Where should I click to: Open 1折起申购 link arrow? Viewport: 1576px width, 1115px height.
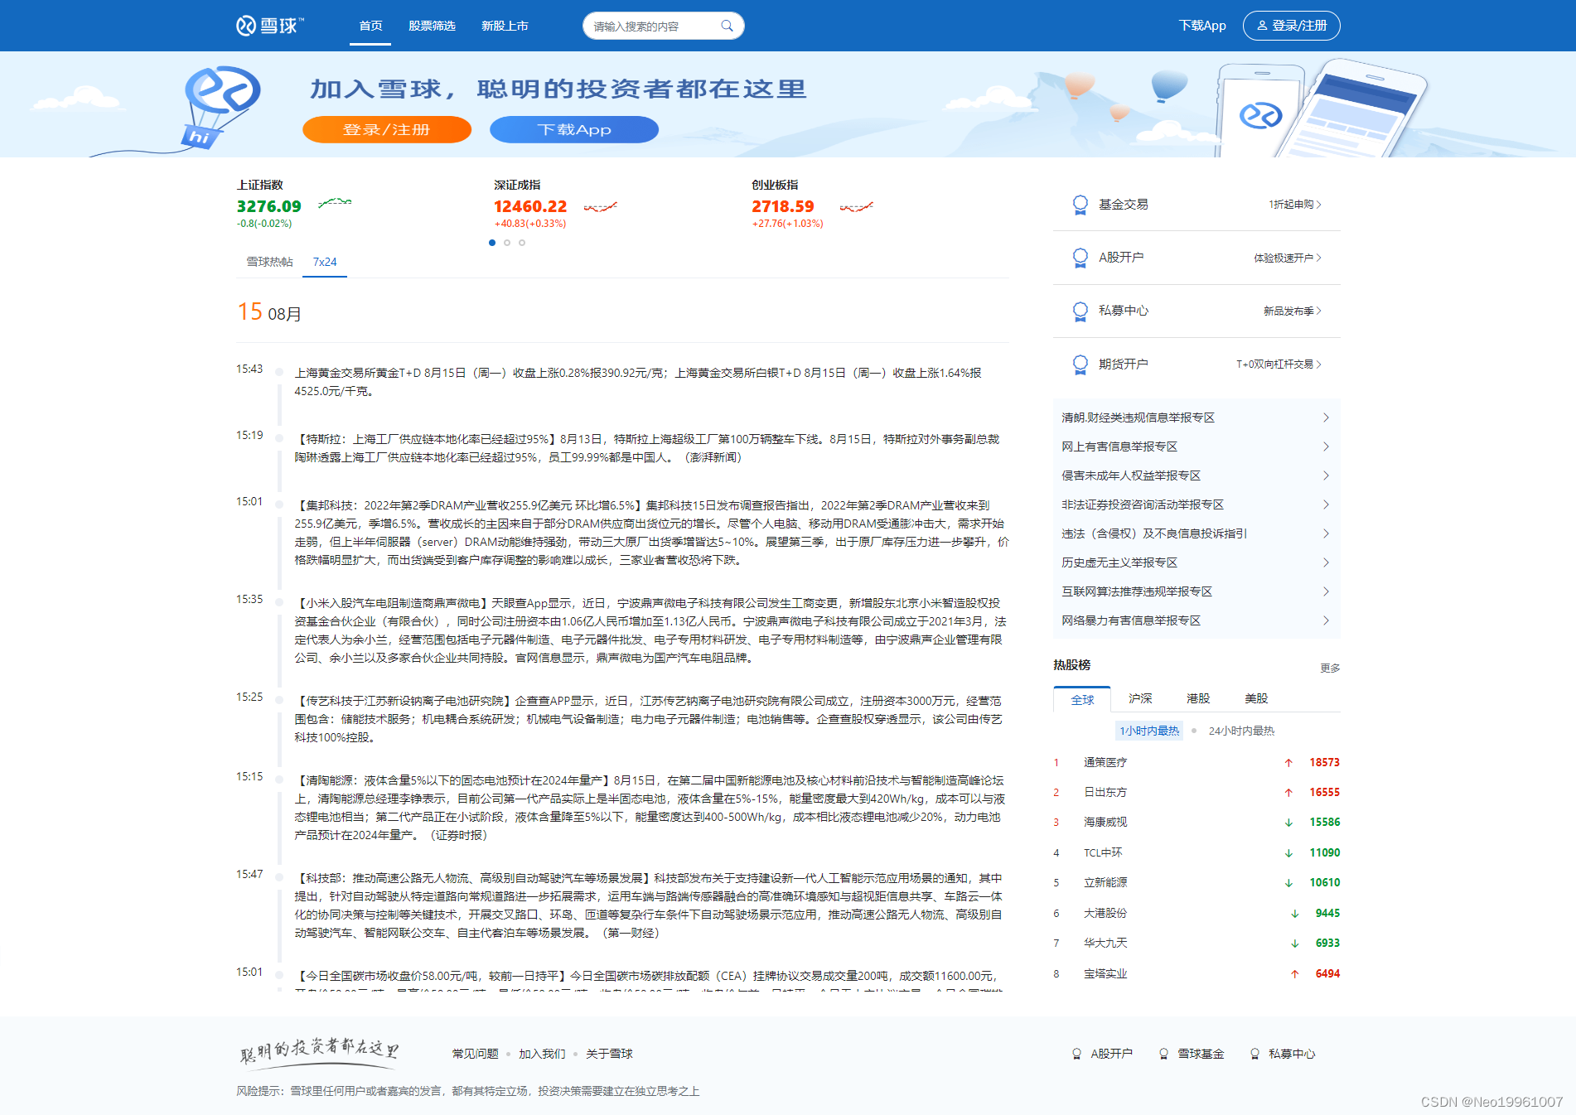tap(1319, 205)
